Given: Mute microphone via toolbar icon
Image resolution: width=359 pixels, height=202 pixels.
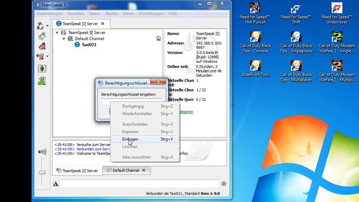Looking at the screenshot, I should point(42,46).
